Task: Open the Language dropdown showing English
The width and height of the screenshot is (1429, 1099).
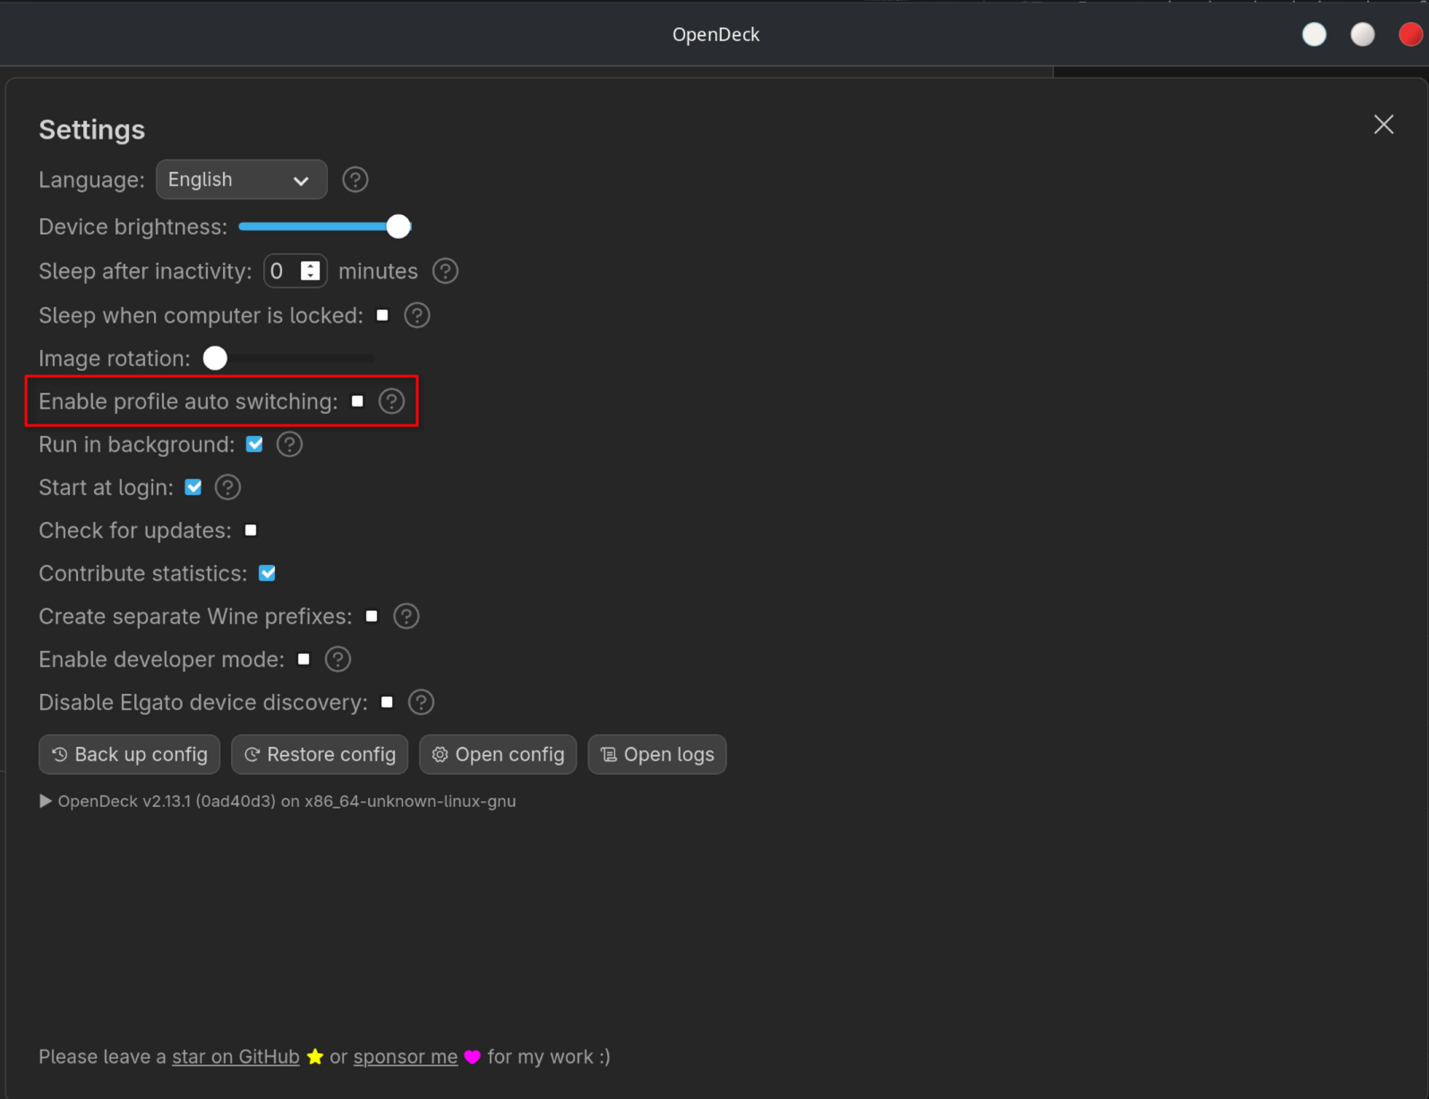Action: click(242, 180)
